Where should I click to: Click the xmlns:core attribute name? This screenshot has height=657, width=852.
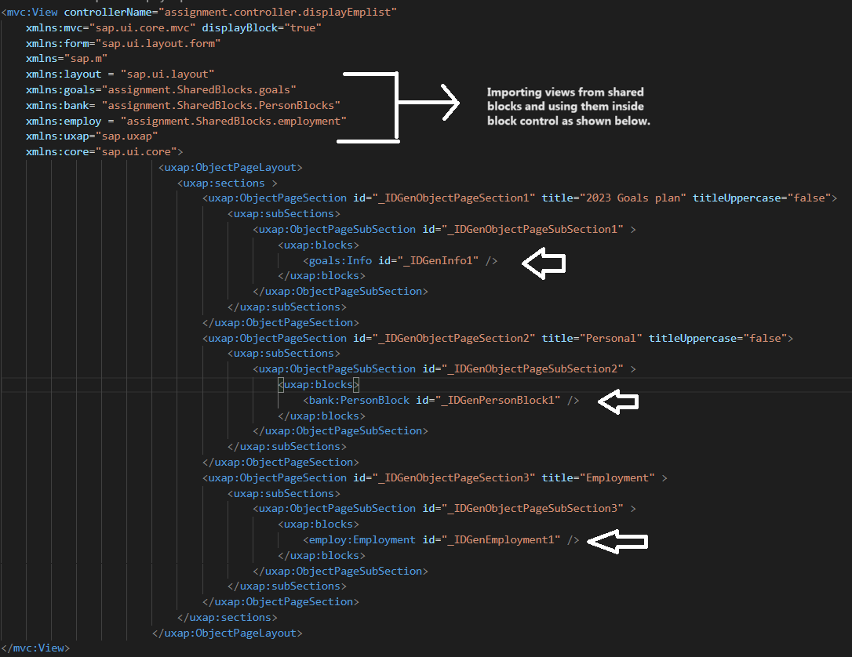tap(57, 152)
